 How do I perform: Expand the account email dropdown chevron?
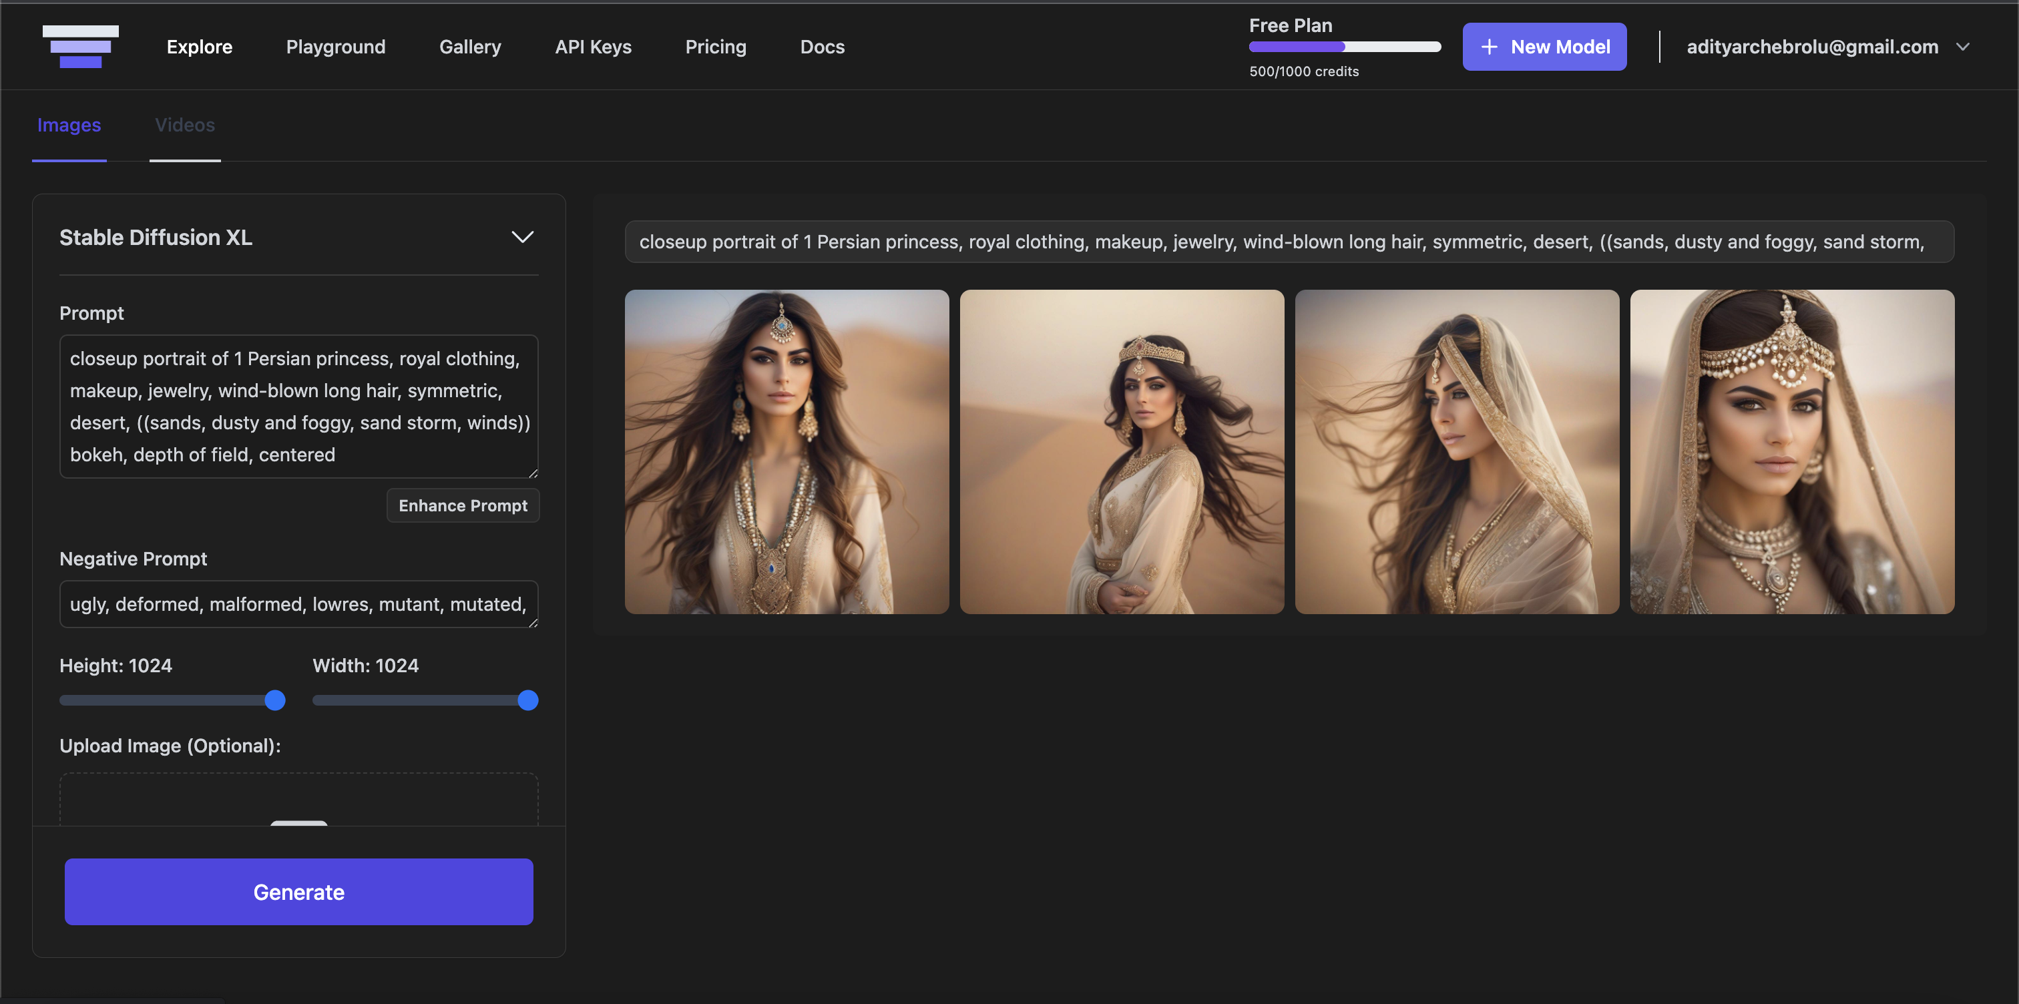pos(1962,47)
